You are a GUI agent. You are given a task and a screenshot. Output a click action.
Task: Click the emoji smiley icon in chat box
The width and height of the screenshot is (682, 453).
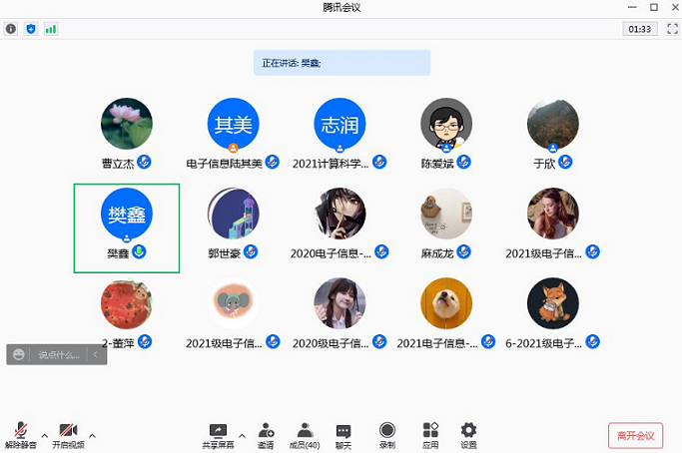(19, 354)
